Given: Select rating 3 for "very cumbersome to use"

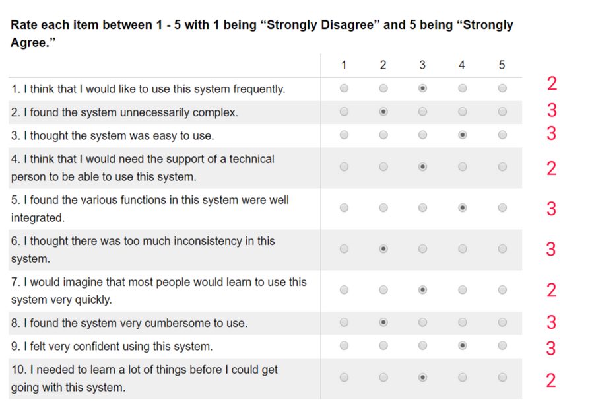Looking at the screenshot, I should click(423, 322).
